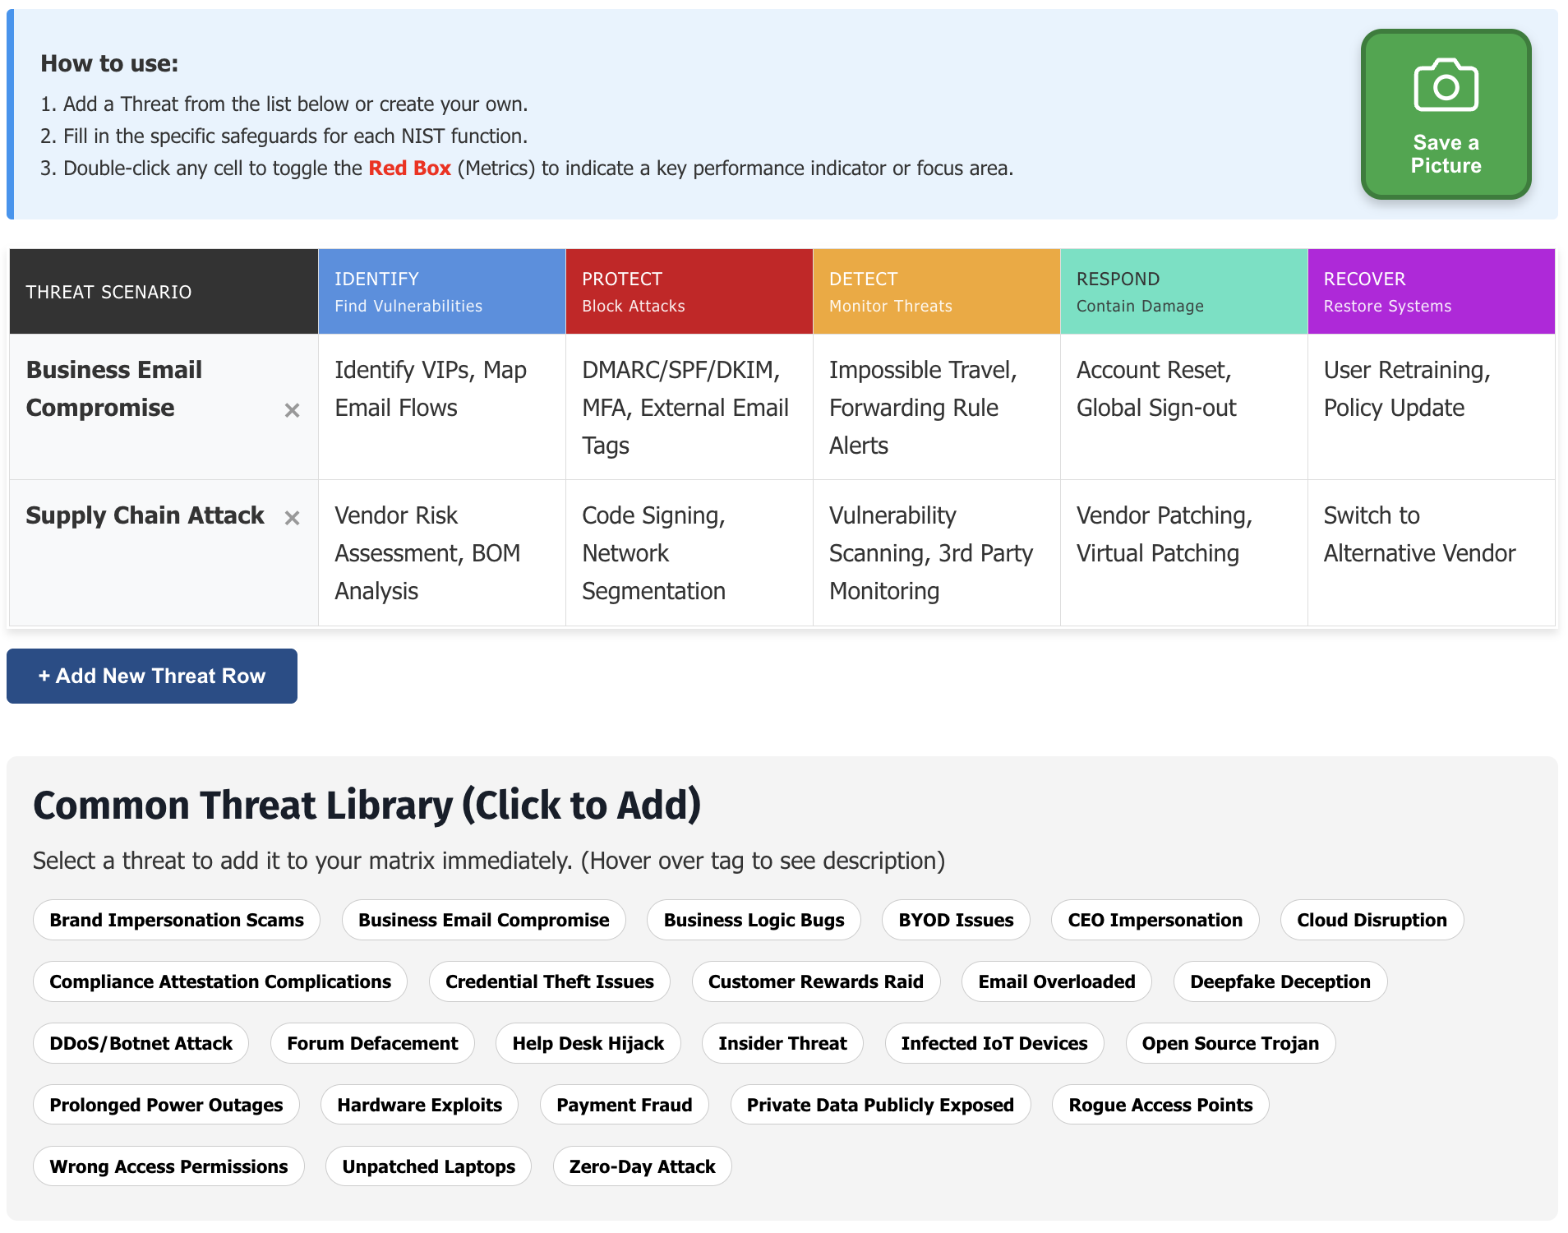Click the Payment Fraud tag
The height and width of the screenshot is (1233, 1568).
(x=624, y=1105)
